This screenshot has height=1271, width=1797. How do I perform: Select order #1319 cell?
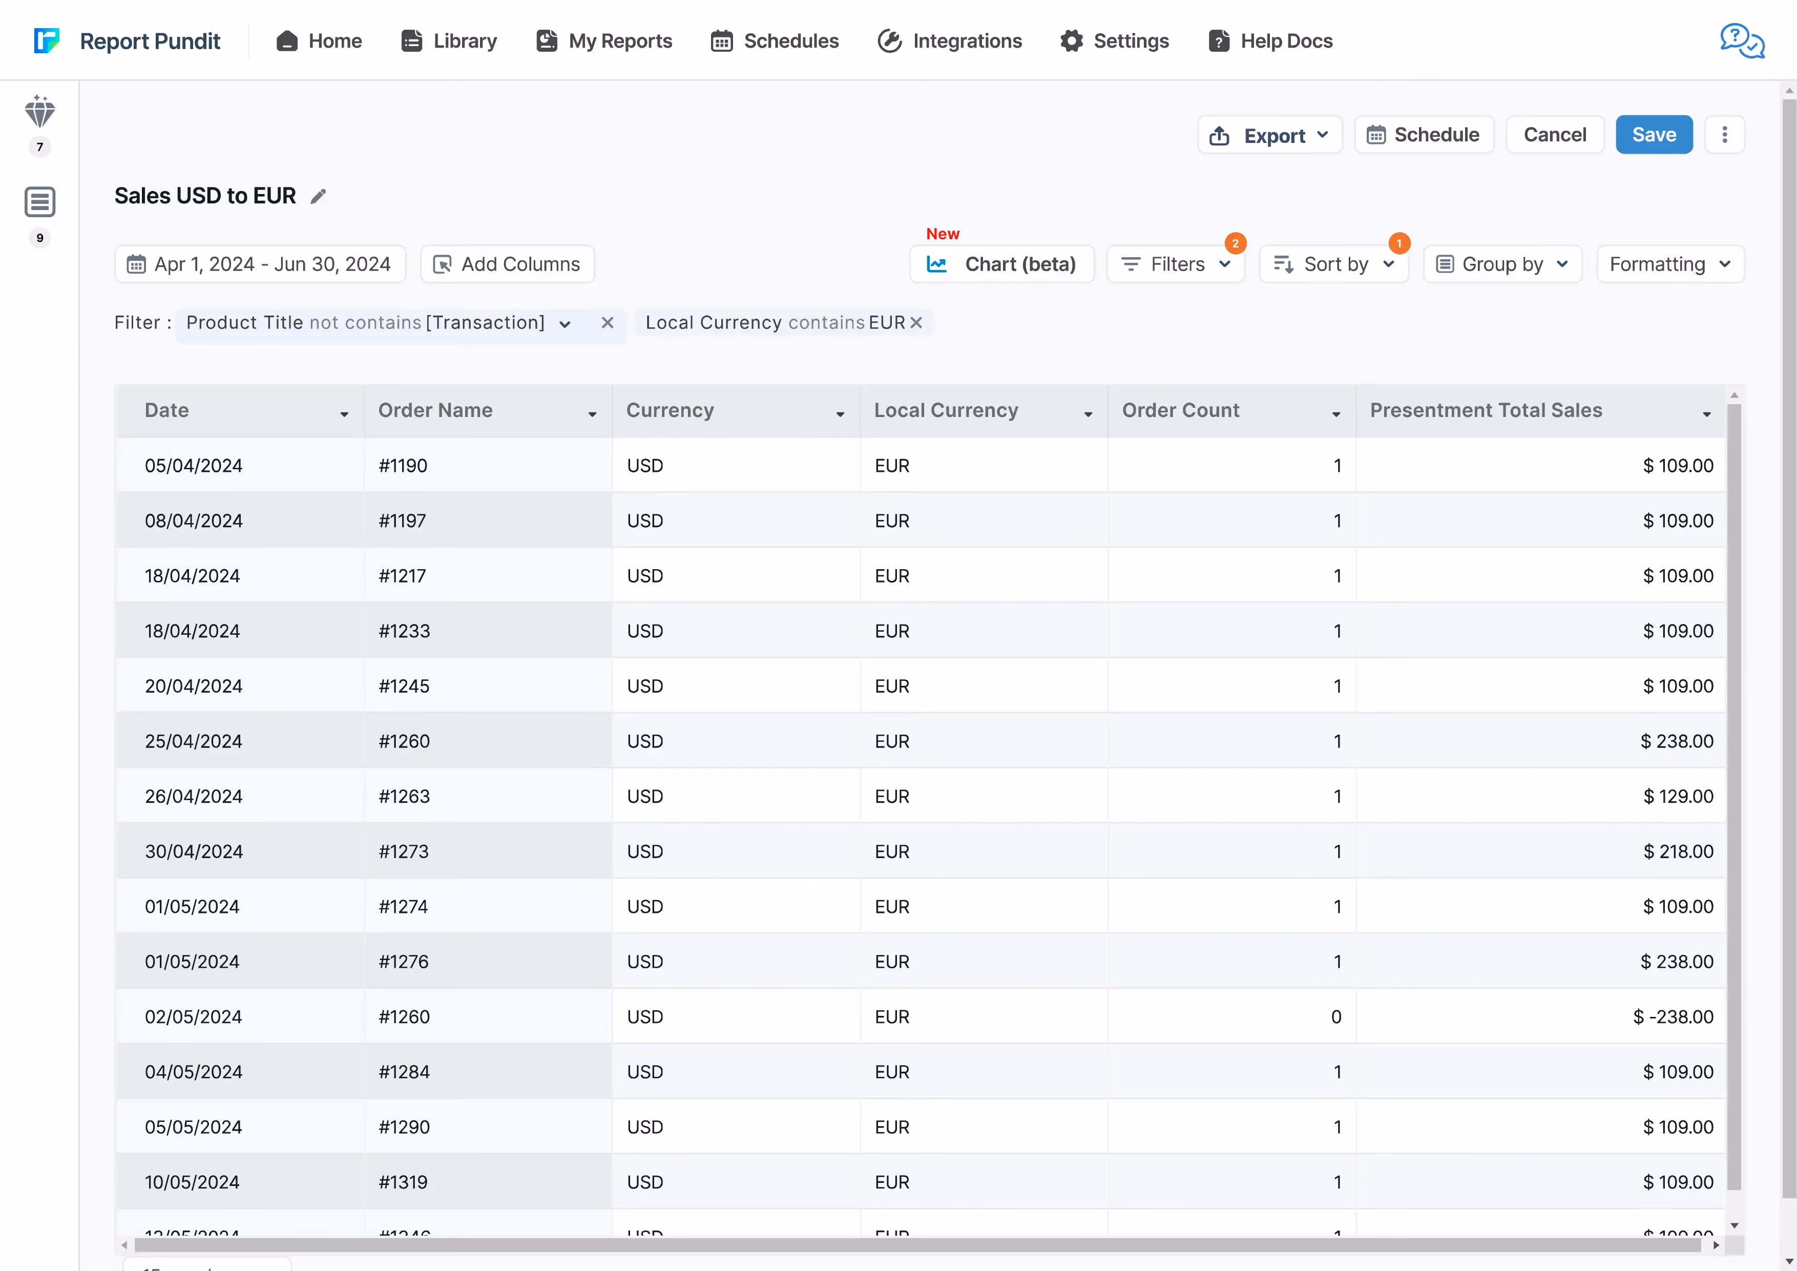pyautogui.click(x=488, y=1182)
